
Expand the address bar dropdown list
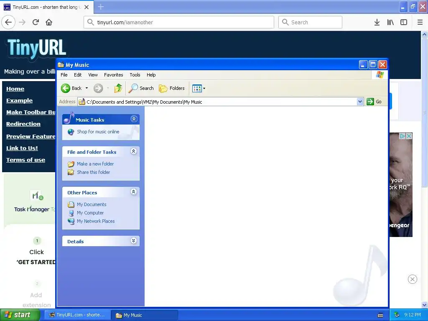[x=360, y=102]
